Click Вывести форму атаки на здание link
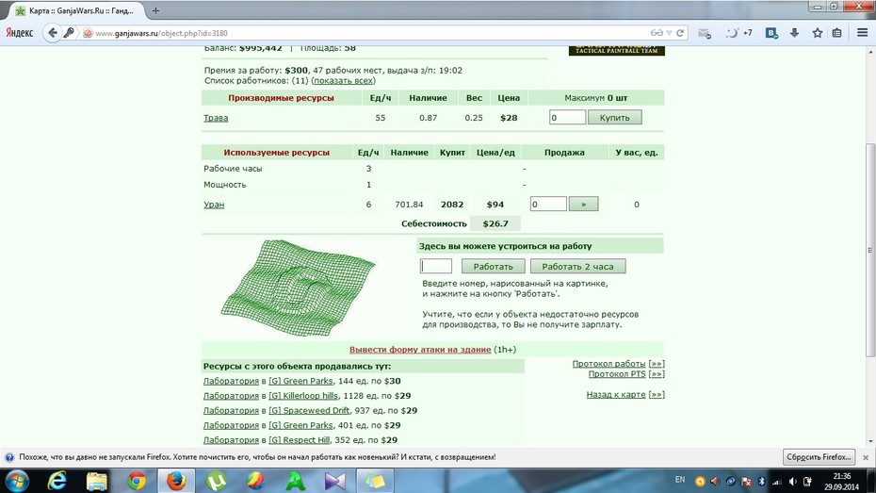Screen dimensions: 876x493 tap(420, 350)
